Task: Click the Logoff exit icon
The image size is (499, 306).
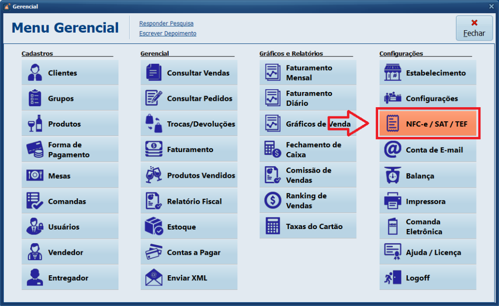Action: click(393, 278)
